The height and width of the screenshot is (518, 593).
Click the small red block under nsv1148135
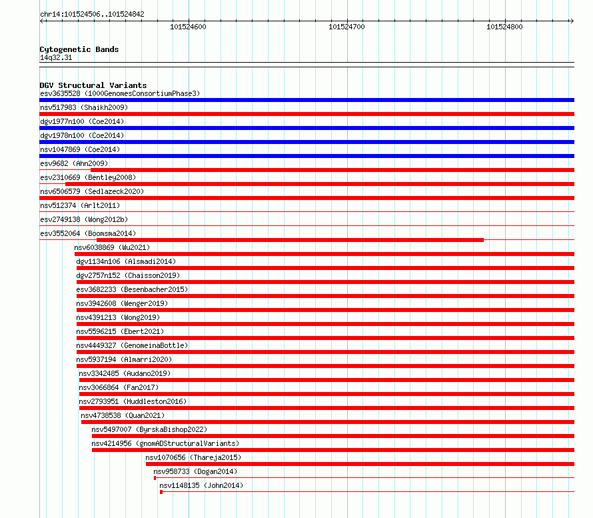[x=161, y=492]
